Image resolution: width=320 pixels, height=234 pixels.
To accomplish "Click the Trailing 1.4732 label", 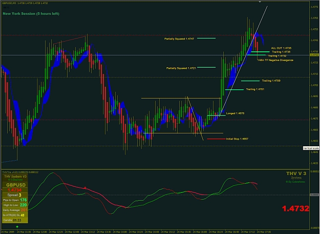I will click(x=278, y=56).
